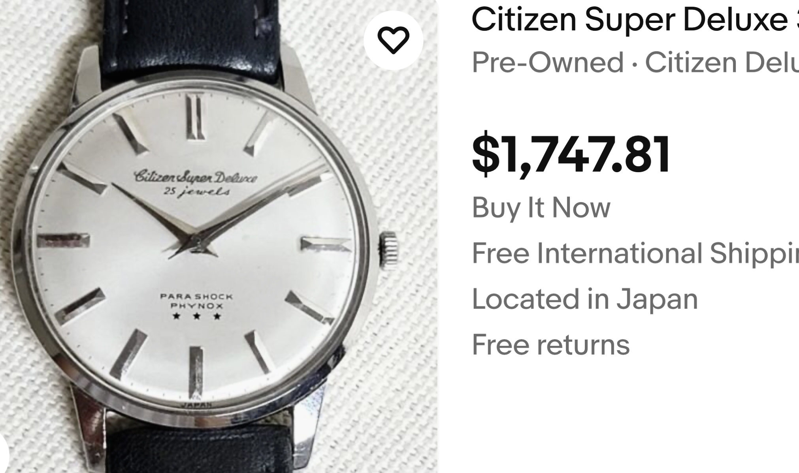Click the JAPAN text at dial bottom
This screenshot has width=799, height=473.
pos(196,405)
